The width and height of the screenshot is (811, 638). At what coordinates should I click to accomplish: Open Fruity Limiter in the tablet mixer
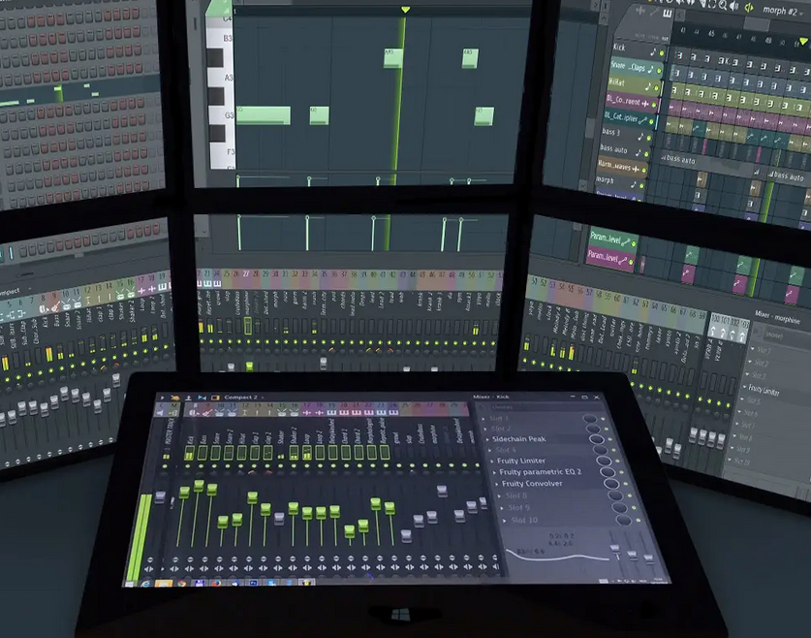521,461
